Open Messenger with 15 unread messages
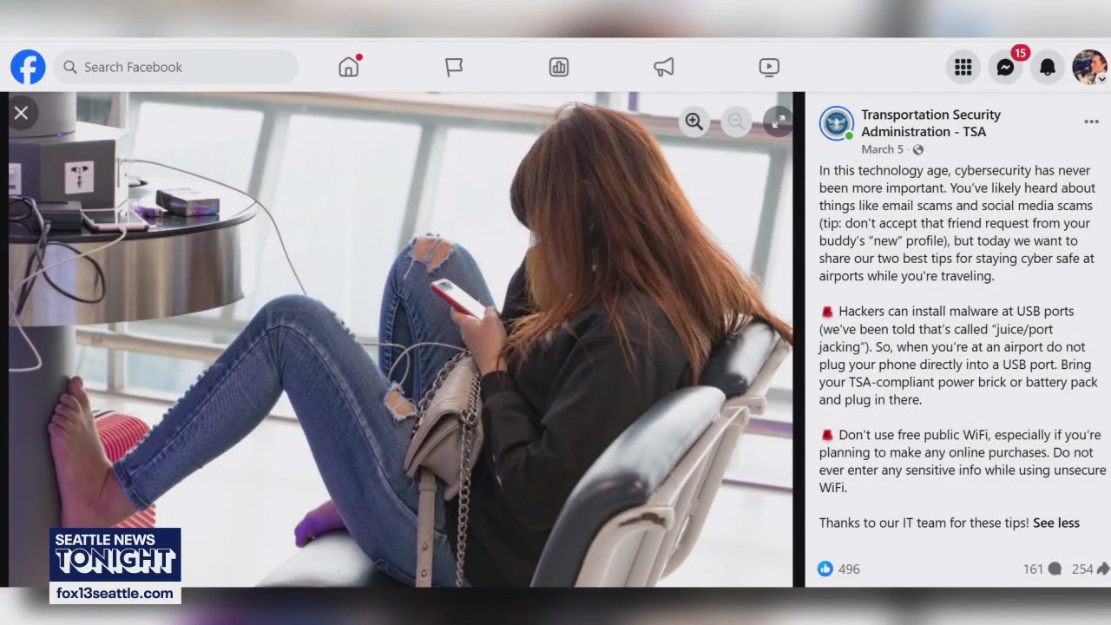Image resolution: width=1111 pixels, height=625 pixels. coord(1004,67)
